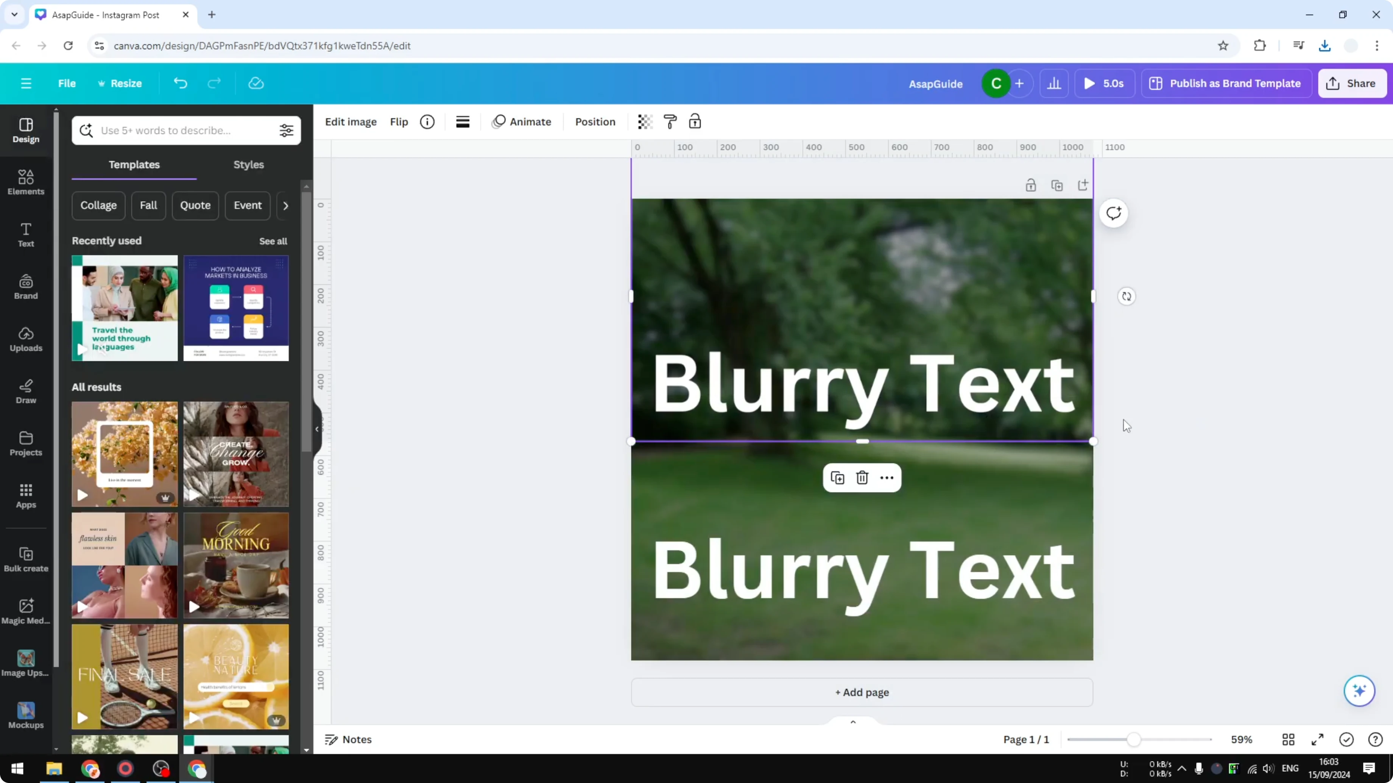
Task: Open Magic Media app
Action: tap(26, 612)
